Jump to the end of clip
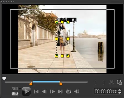 (60, 92)
